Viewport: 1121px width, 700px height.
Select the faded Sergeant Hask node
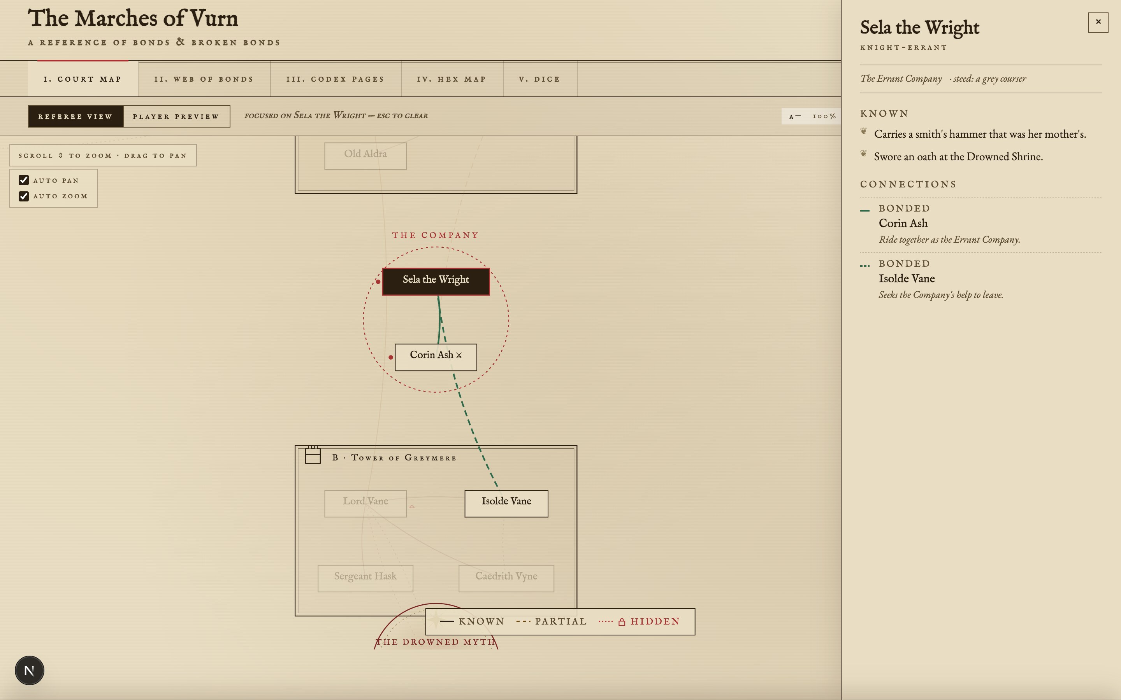365,578
